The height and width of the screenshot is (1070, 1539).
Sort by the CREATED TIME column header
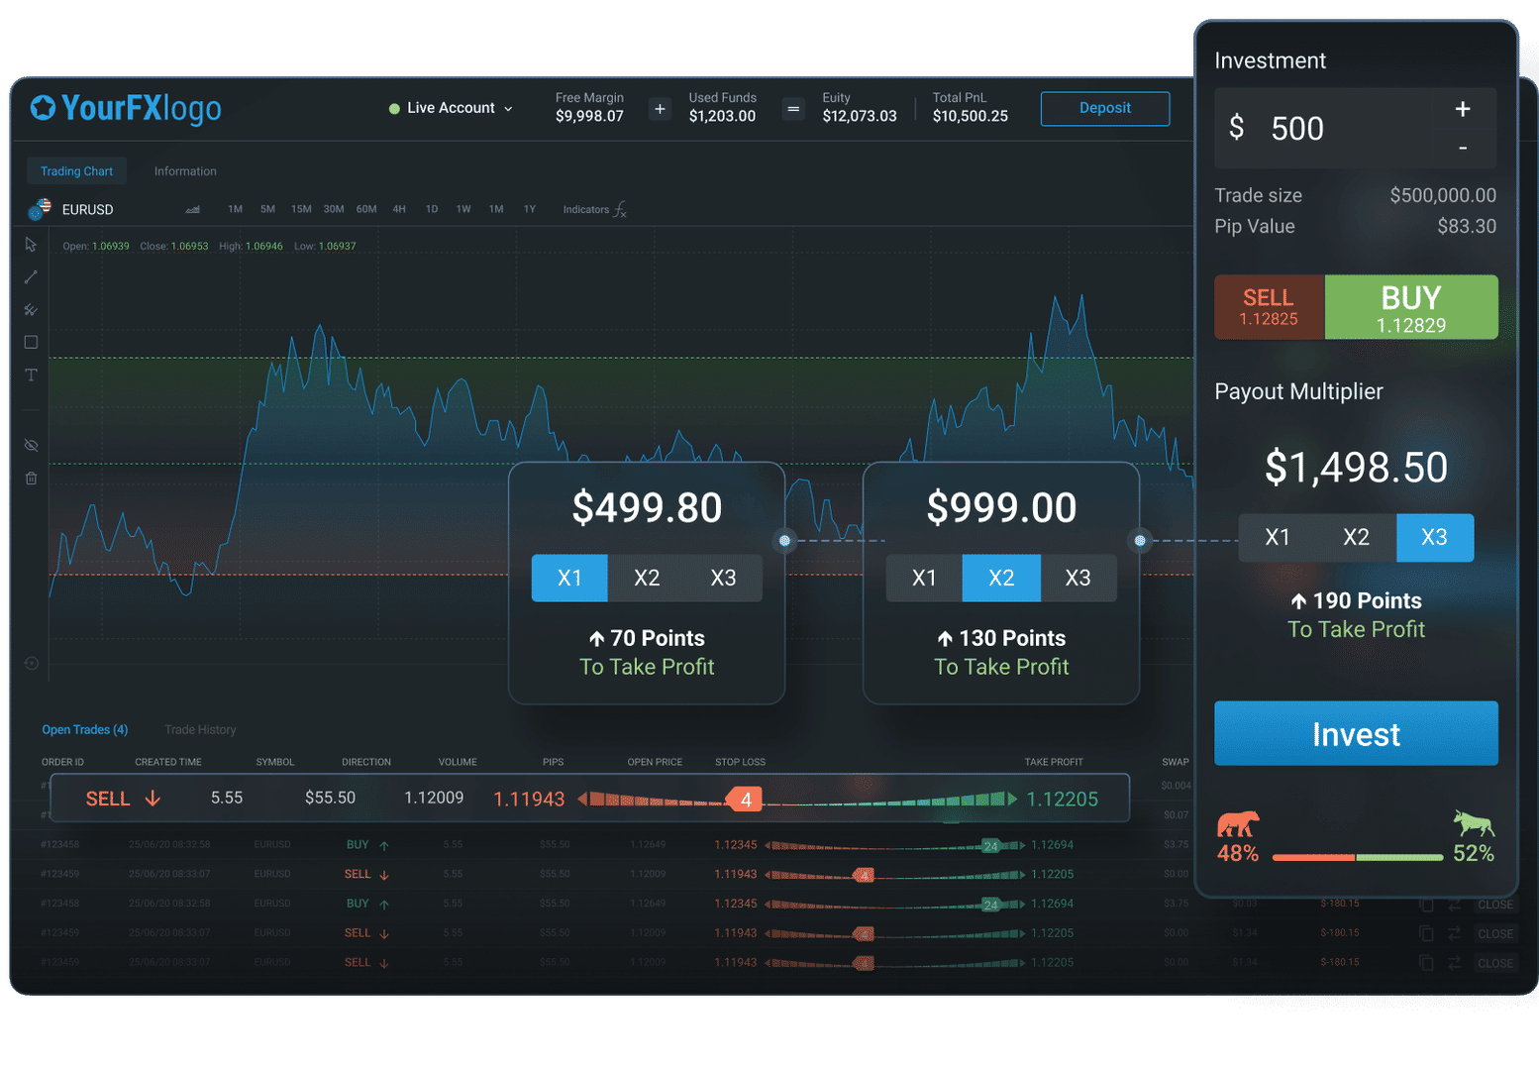point(168,762)
